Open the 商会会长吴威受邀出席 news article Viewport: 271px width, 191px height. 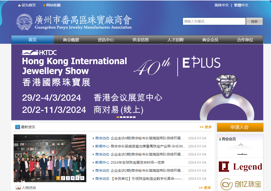tap(148, 146)
